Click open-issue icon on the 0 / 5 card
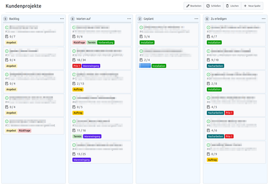Screen dimensions: 269x187 coord(74,98)
